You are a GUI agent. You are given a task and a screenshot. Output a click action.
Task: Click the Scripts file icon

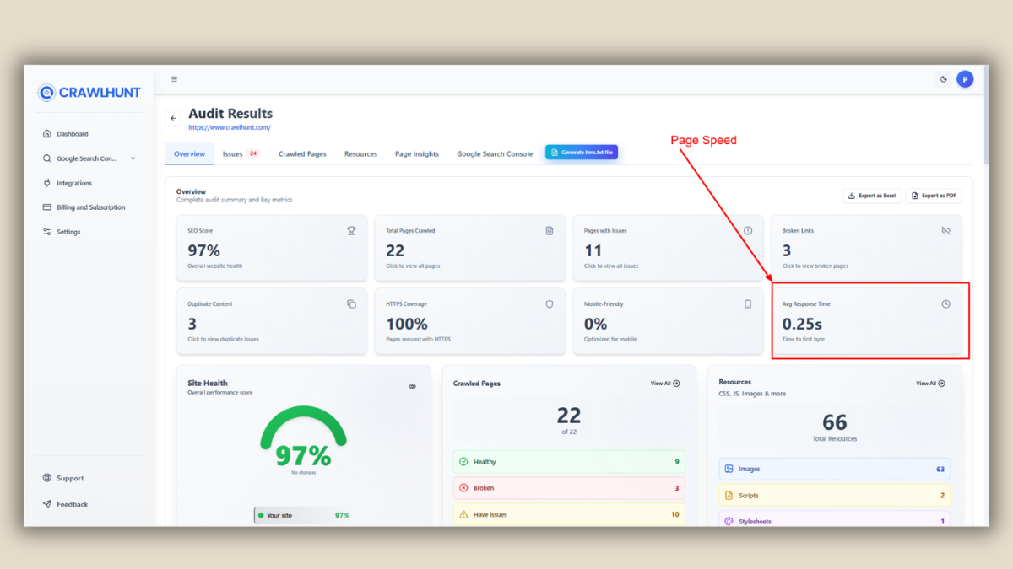pos(729,496)
